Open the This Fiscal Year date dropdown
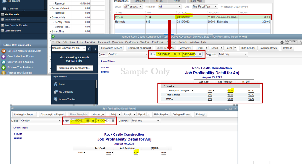This screenshot has height=164, width=302. [205, 7]
